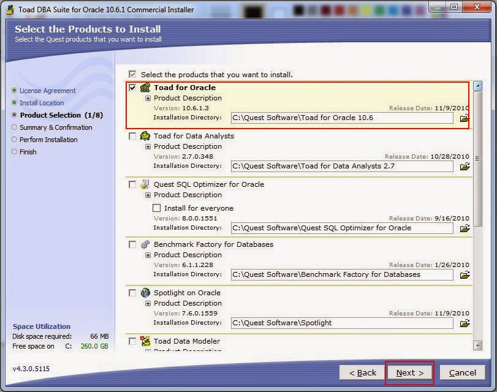This screenshot has width=497, height=392.
Task: Check the Toad for Data Analysts checkbox
Action: tap(132, 136)
